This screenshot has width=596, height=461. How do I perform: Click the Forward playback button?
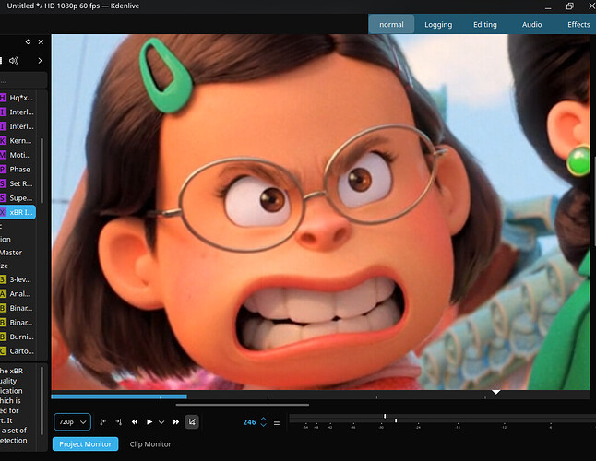point(175,421)
